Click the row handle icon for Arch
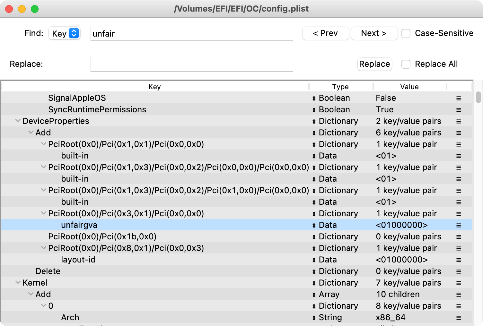 [459, 318]
